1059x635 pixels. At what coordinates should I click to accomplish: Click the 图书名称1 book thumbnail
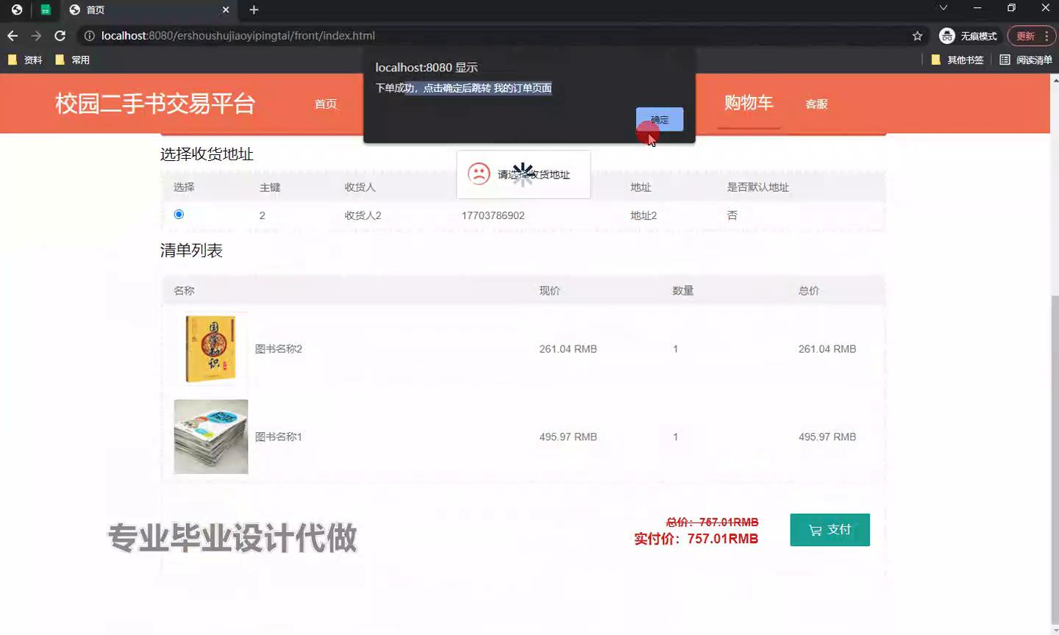click(x=210, y=437)
